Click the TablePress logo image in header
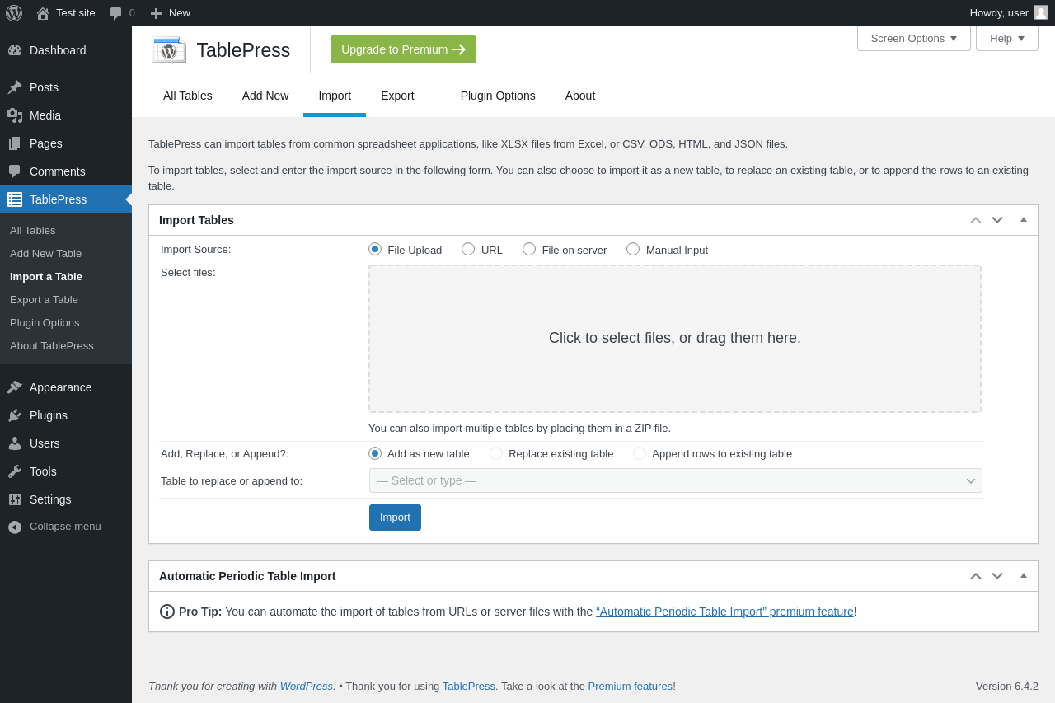 tap(169, 49)
